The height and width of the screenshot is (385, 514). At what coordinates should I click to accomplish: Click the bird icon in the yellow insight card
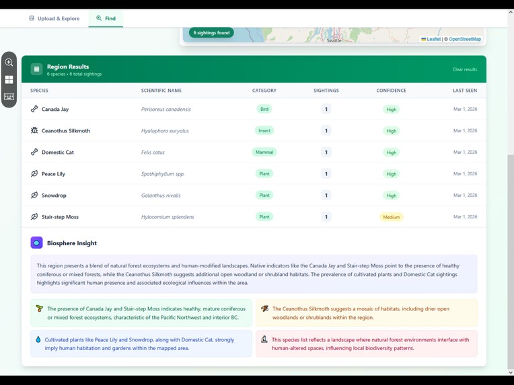pyautogui.click(x=264, y=308)
